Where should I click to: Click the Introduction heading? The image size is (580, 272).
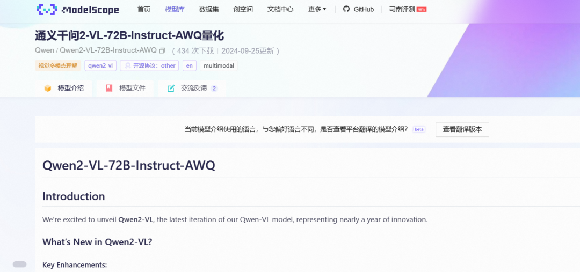[74, 196]
